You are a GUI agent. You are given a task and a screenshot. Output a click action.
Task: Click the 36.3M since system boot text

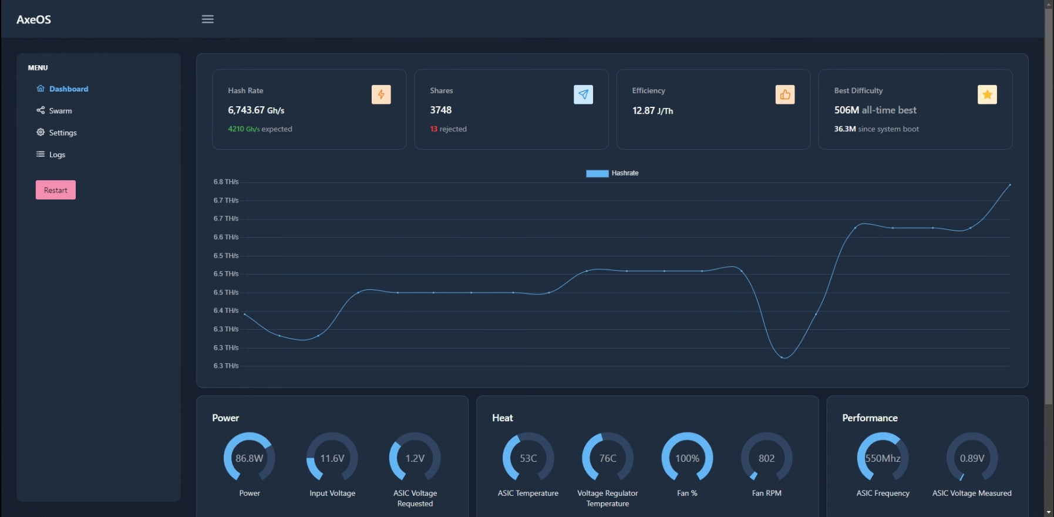877,129
